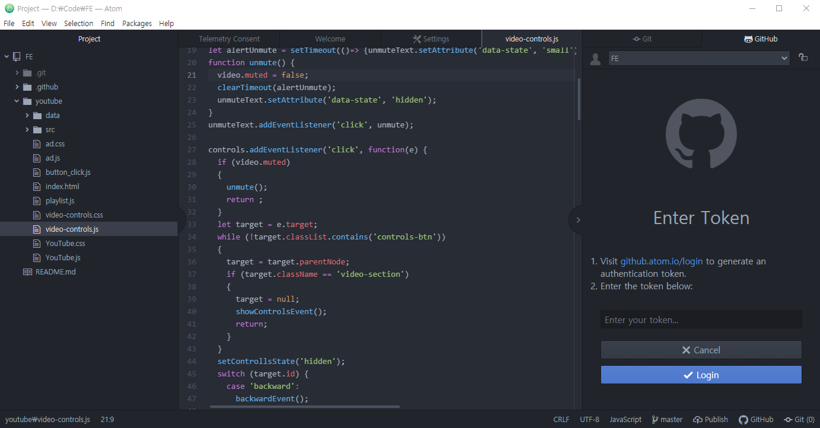Viewport: 820px width, 428px height.
Task: Open YouTube.js file
Action: (x=63, y=258)
